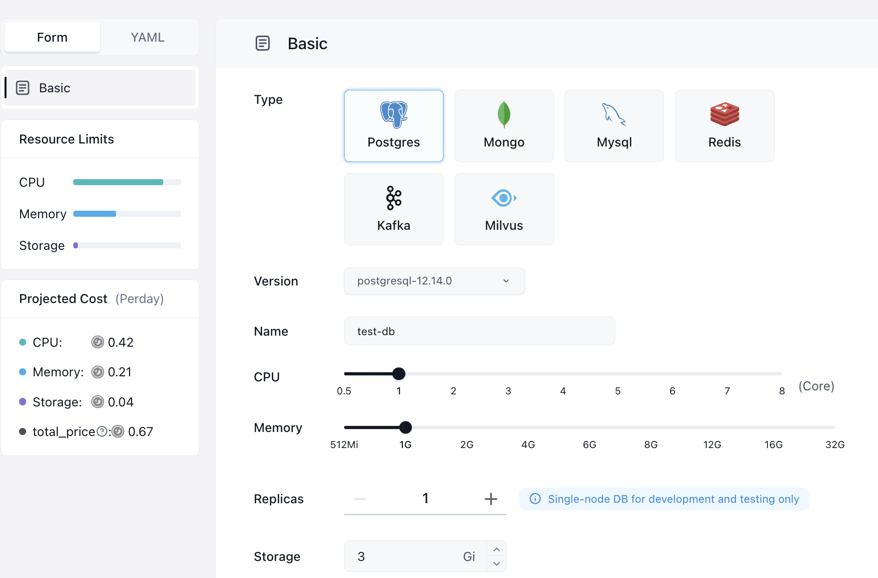
Task: Click the info icon in single-node notice
Action: (x=535, y=499)
